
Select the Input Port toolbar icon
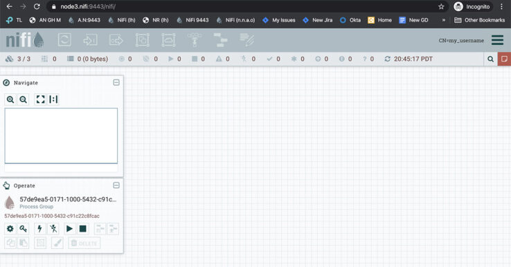coord(90,40)
